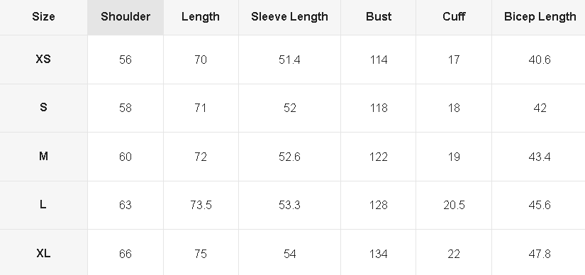
Task: Click the Sleeve Length column header
Action: pyautogui.click(x=289, y=17)
